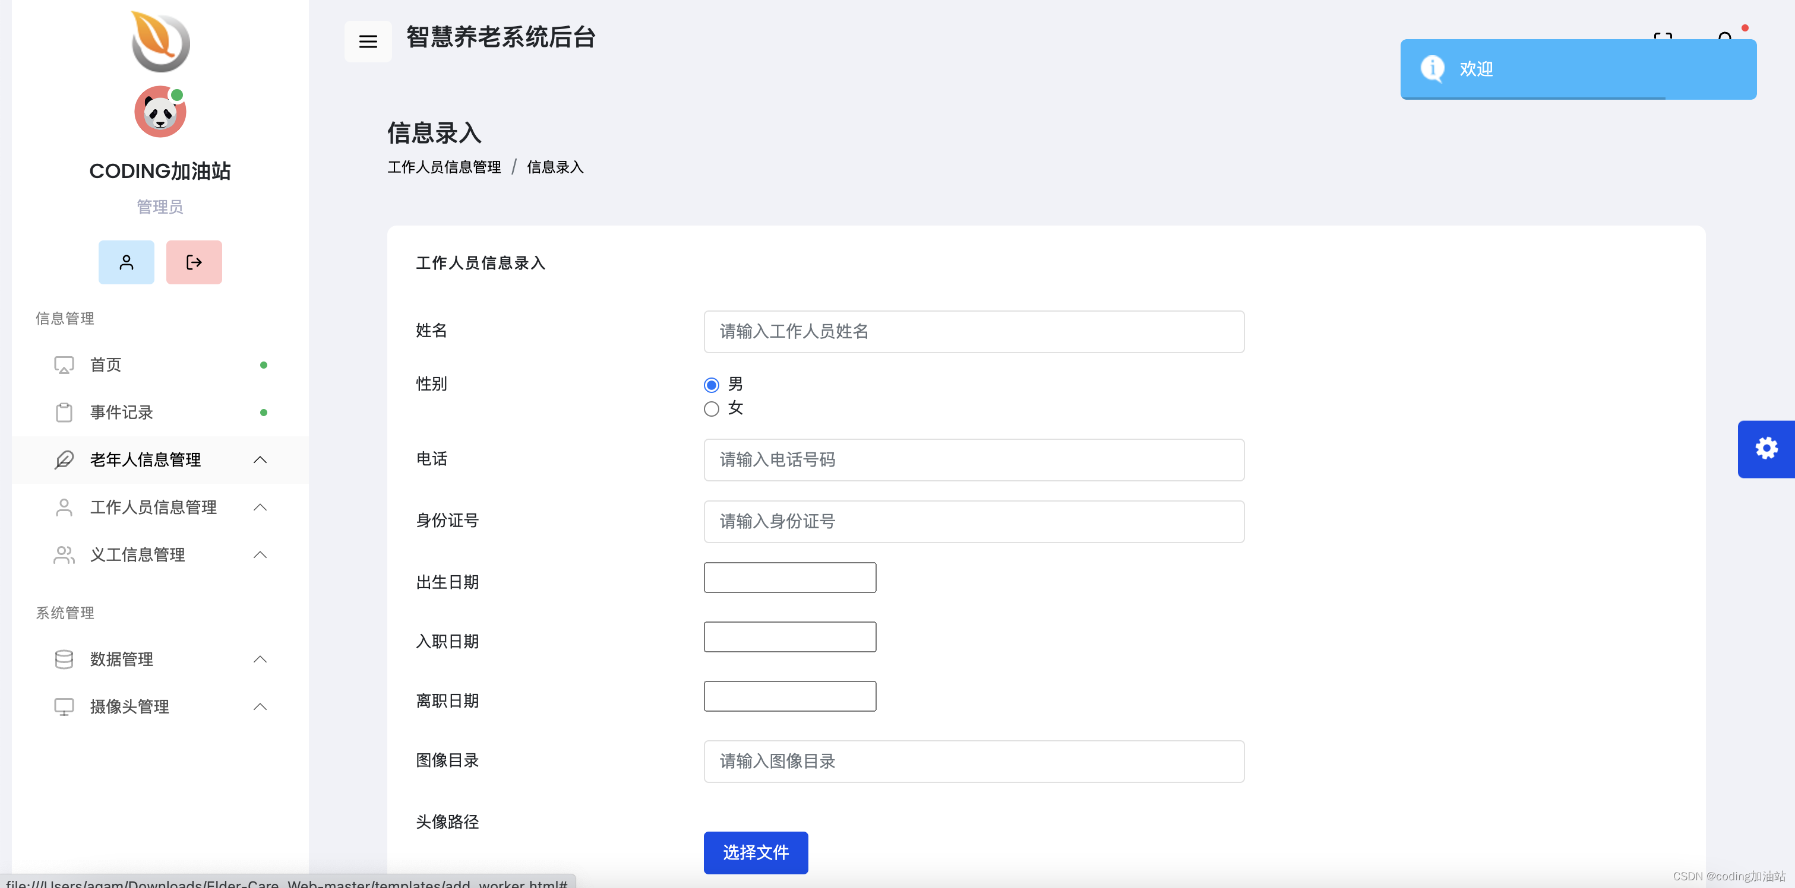Open 义工信息管理 menu label

point(137,554)
